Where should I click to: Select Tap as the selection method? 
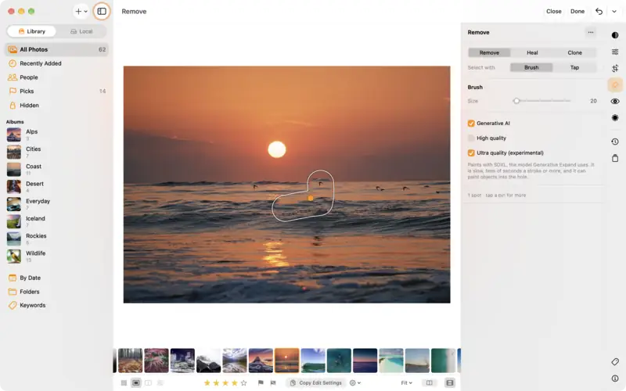(574, 67)
